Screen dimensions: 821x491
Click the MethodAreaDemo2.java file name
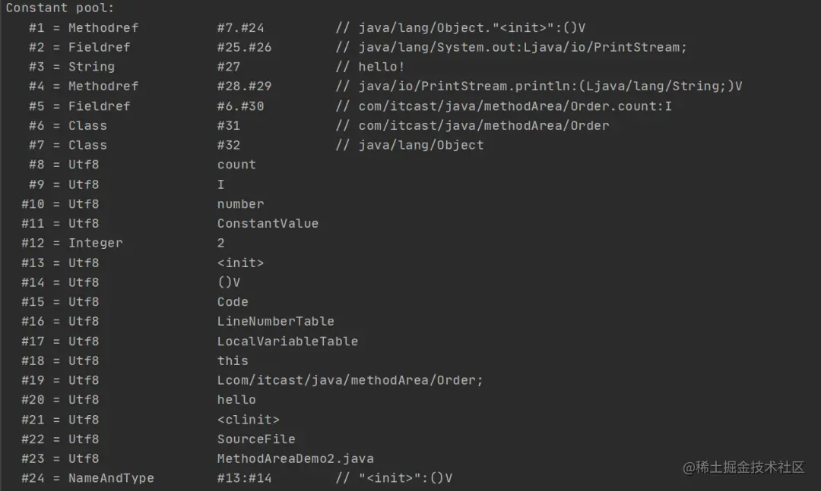click(x=295, y=458)
